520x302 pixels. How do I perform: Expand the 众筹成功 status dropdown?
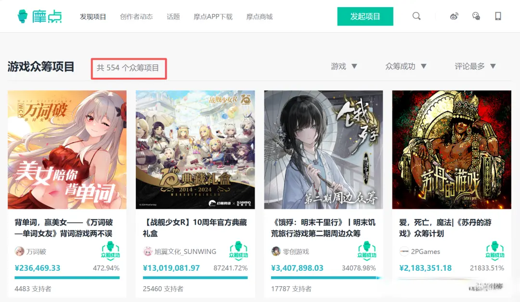pyautogui.click(x=405, y=66)
